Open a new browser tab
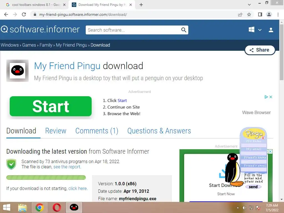Viewport: 284px width, 213px height. click(141, 5)
